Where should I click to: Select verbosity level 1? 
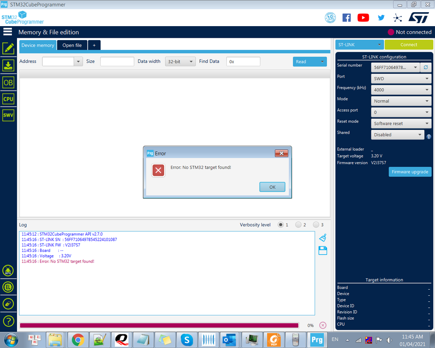click(280, 225)
